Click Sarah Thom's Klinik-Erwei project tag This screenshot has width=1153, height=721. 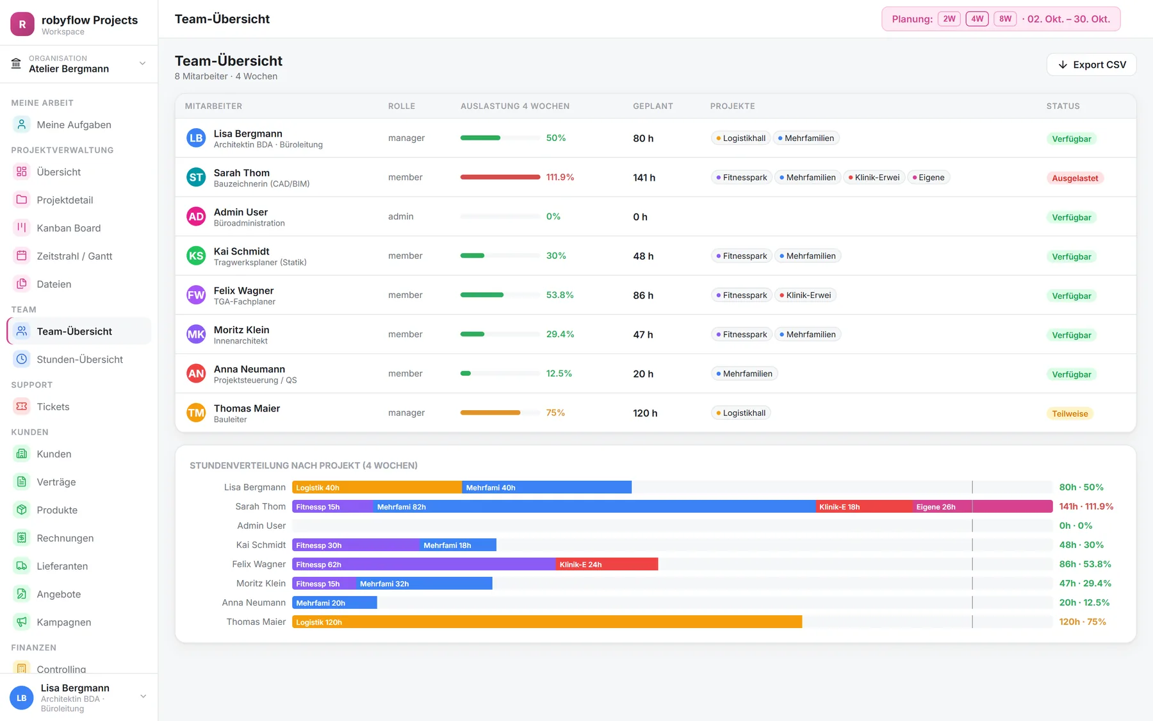[x=874, y=178]
